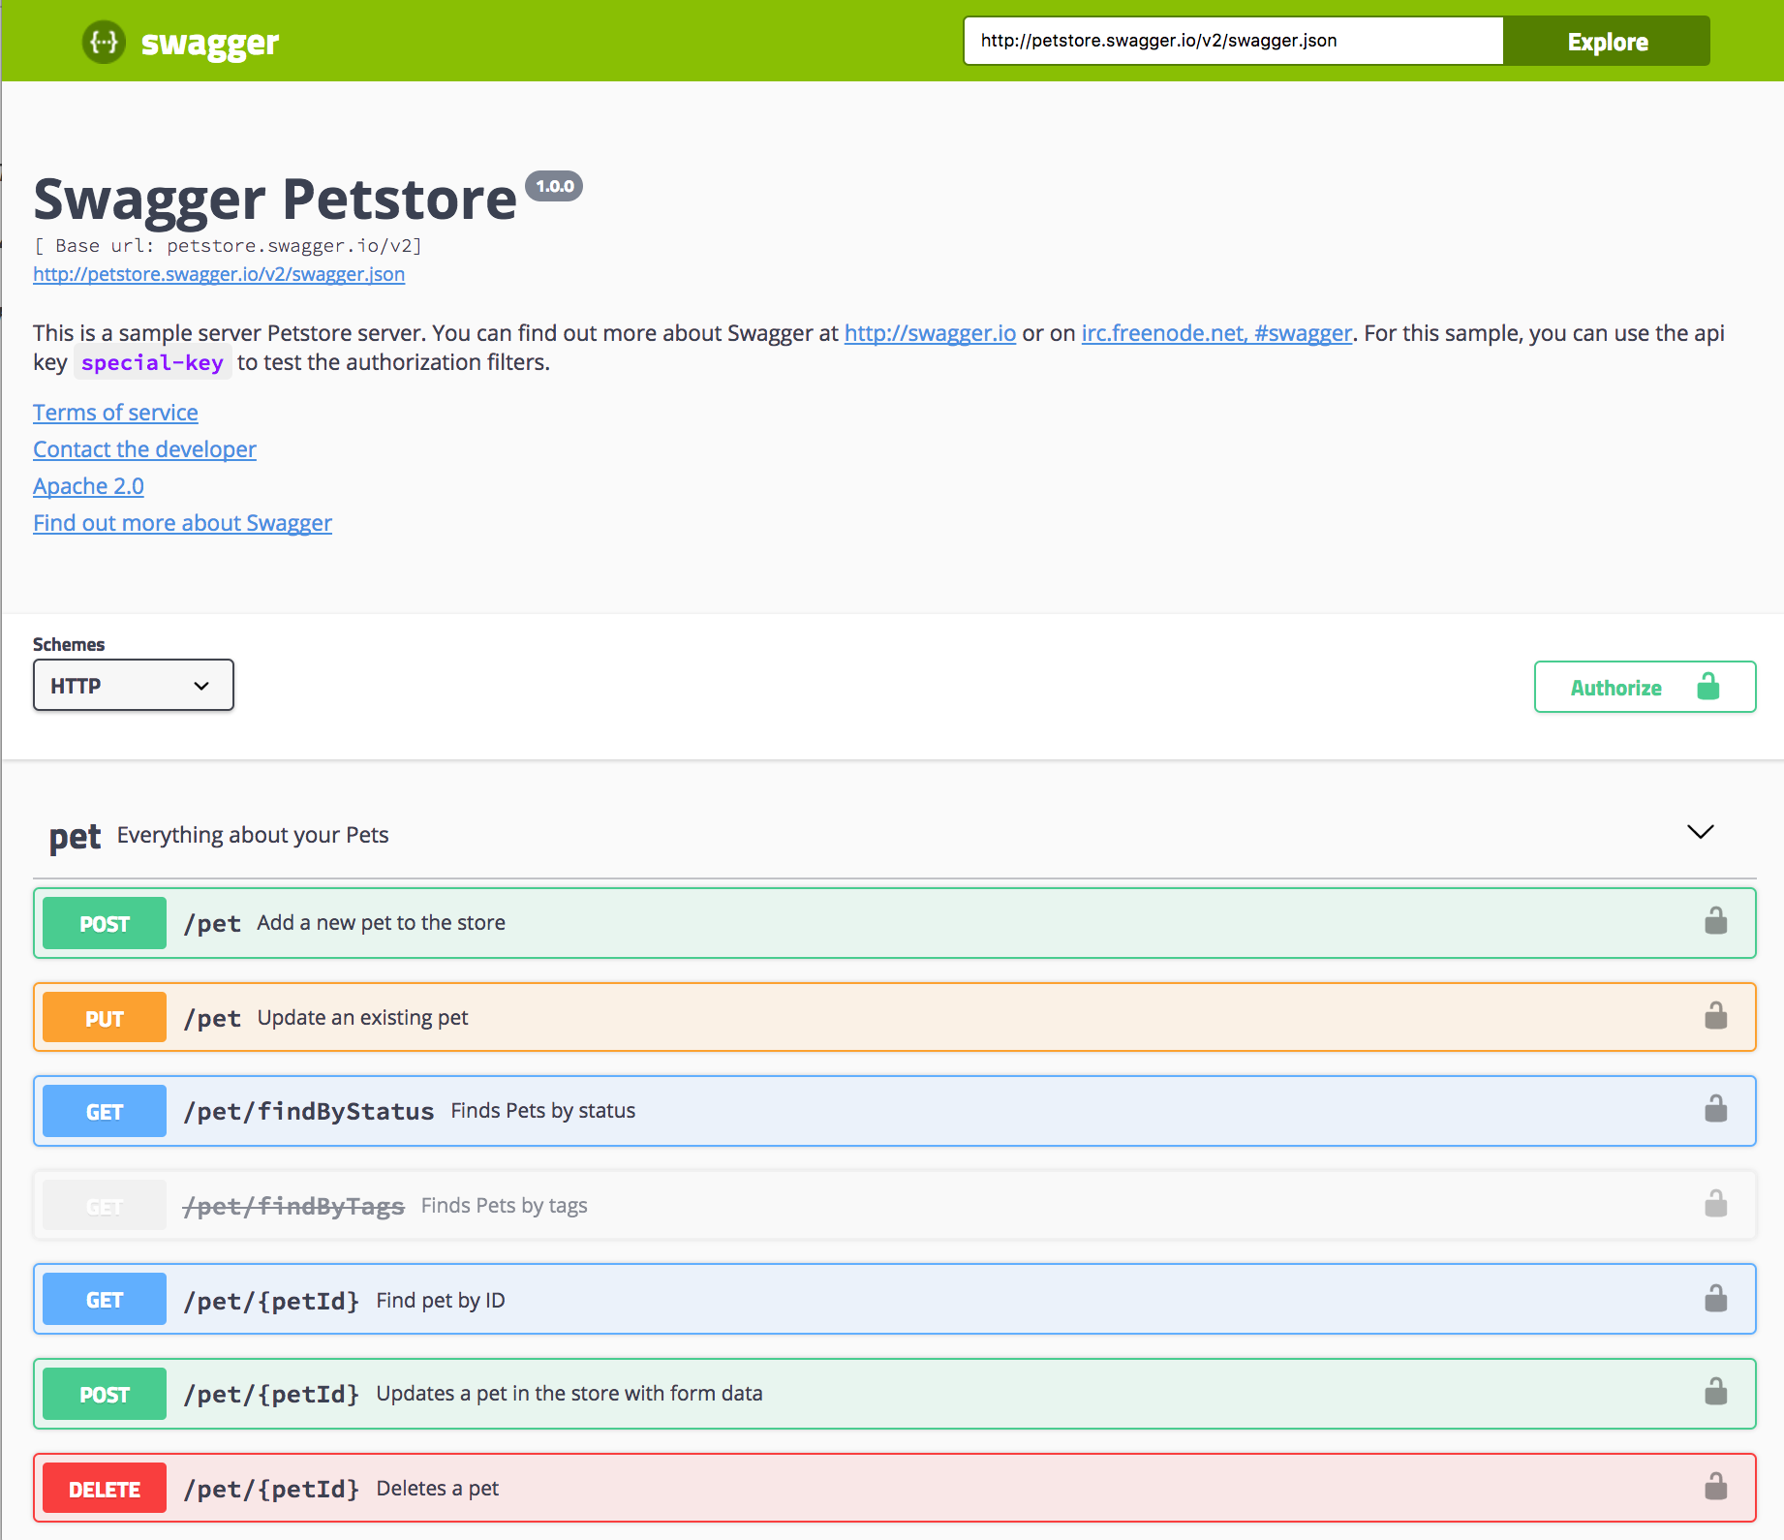Click the blue GET badge for Find pet by ID

105,1299
